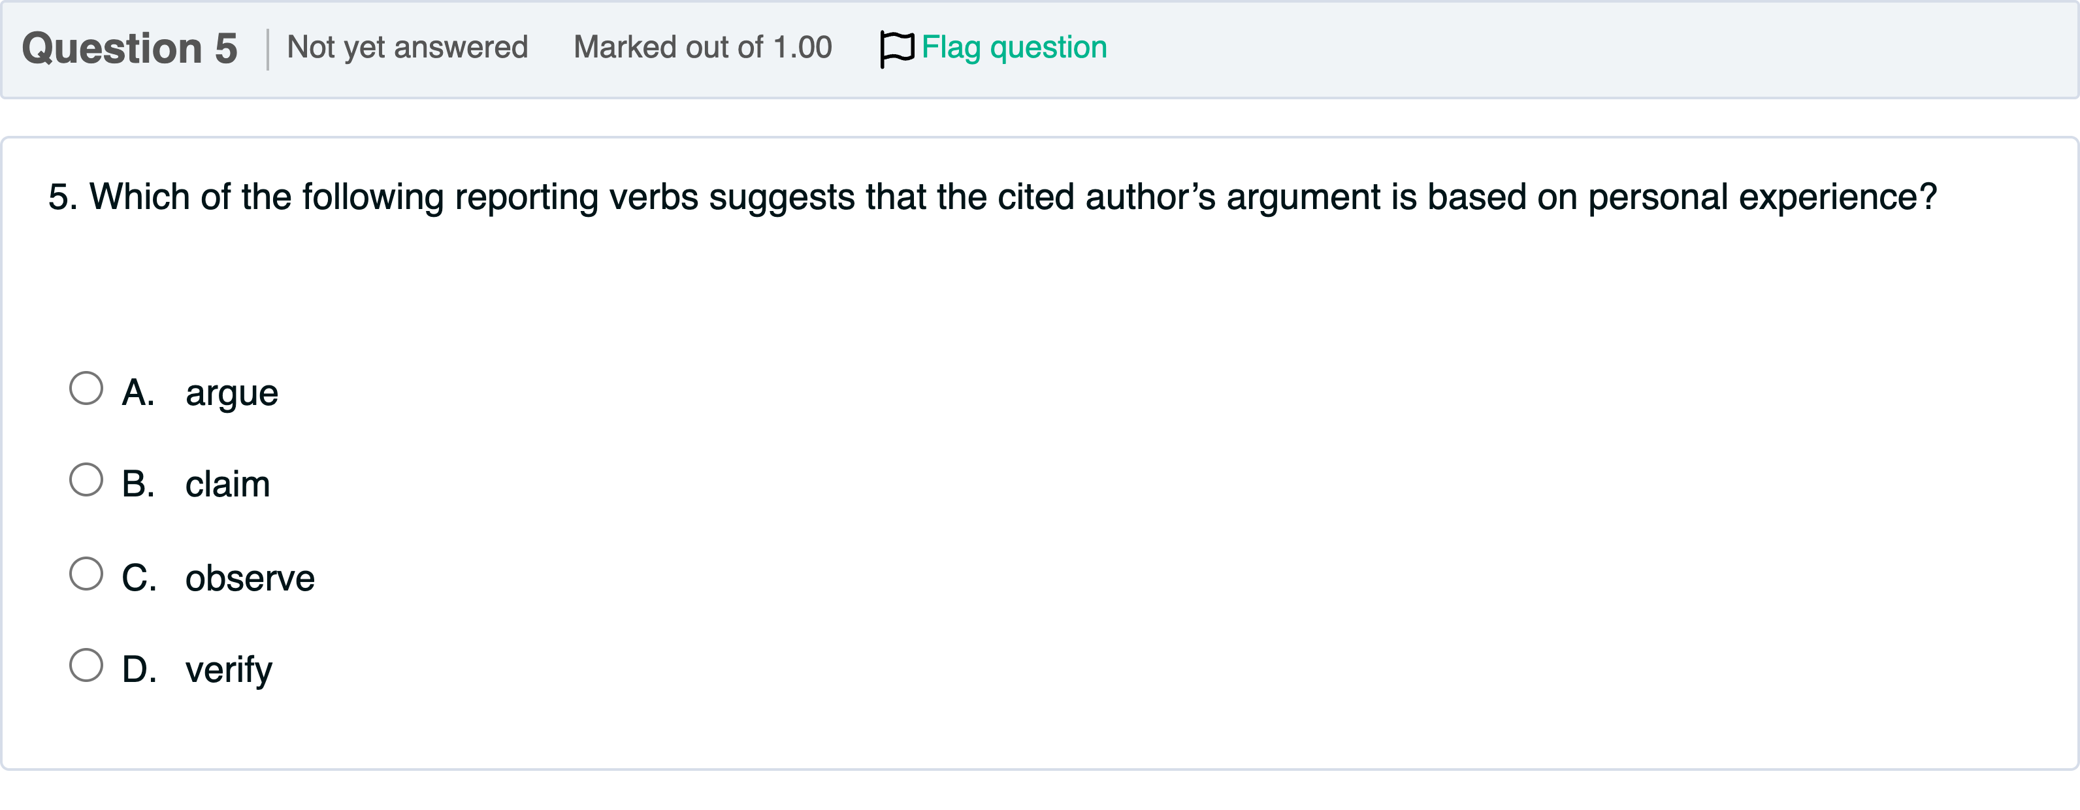Select radio button for option B

coord(86,479)
